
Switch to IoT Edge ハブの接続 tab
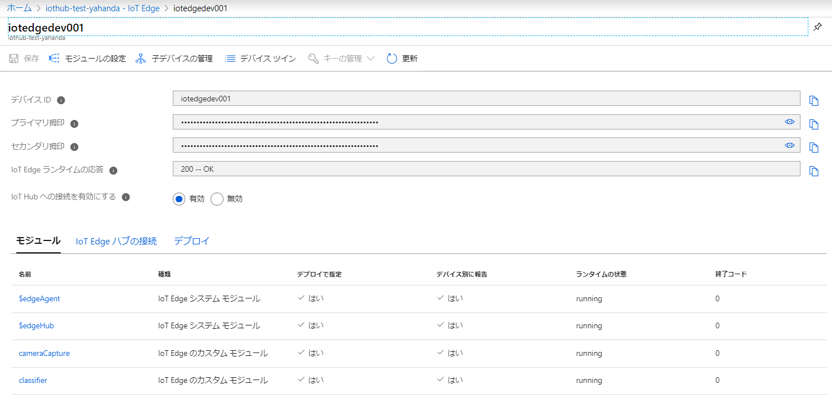[116, 241]
